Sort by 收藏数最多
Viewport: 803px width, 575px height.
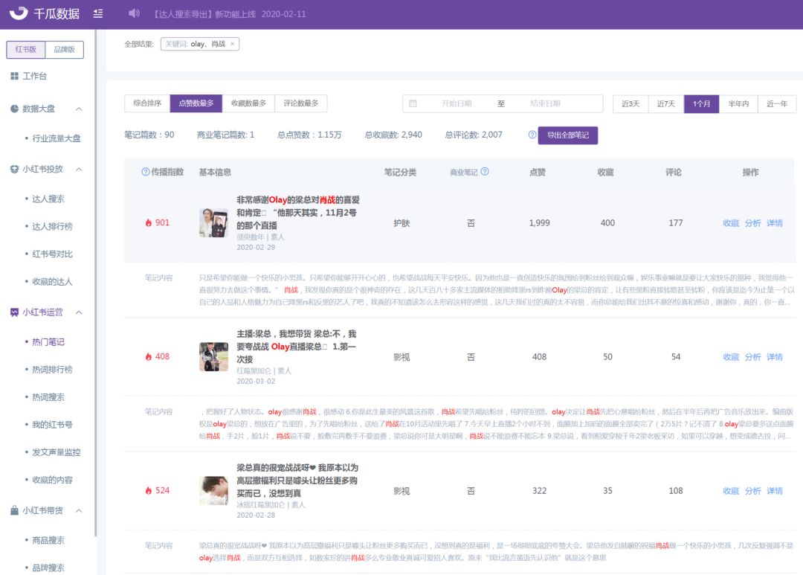click(x=248, y=103)
